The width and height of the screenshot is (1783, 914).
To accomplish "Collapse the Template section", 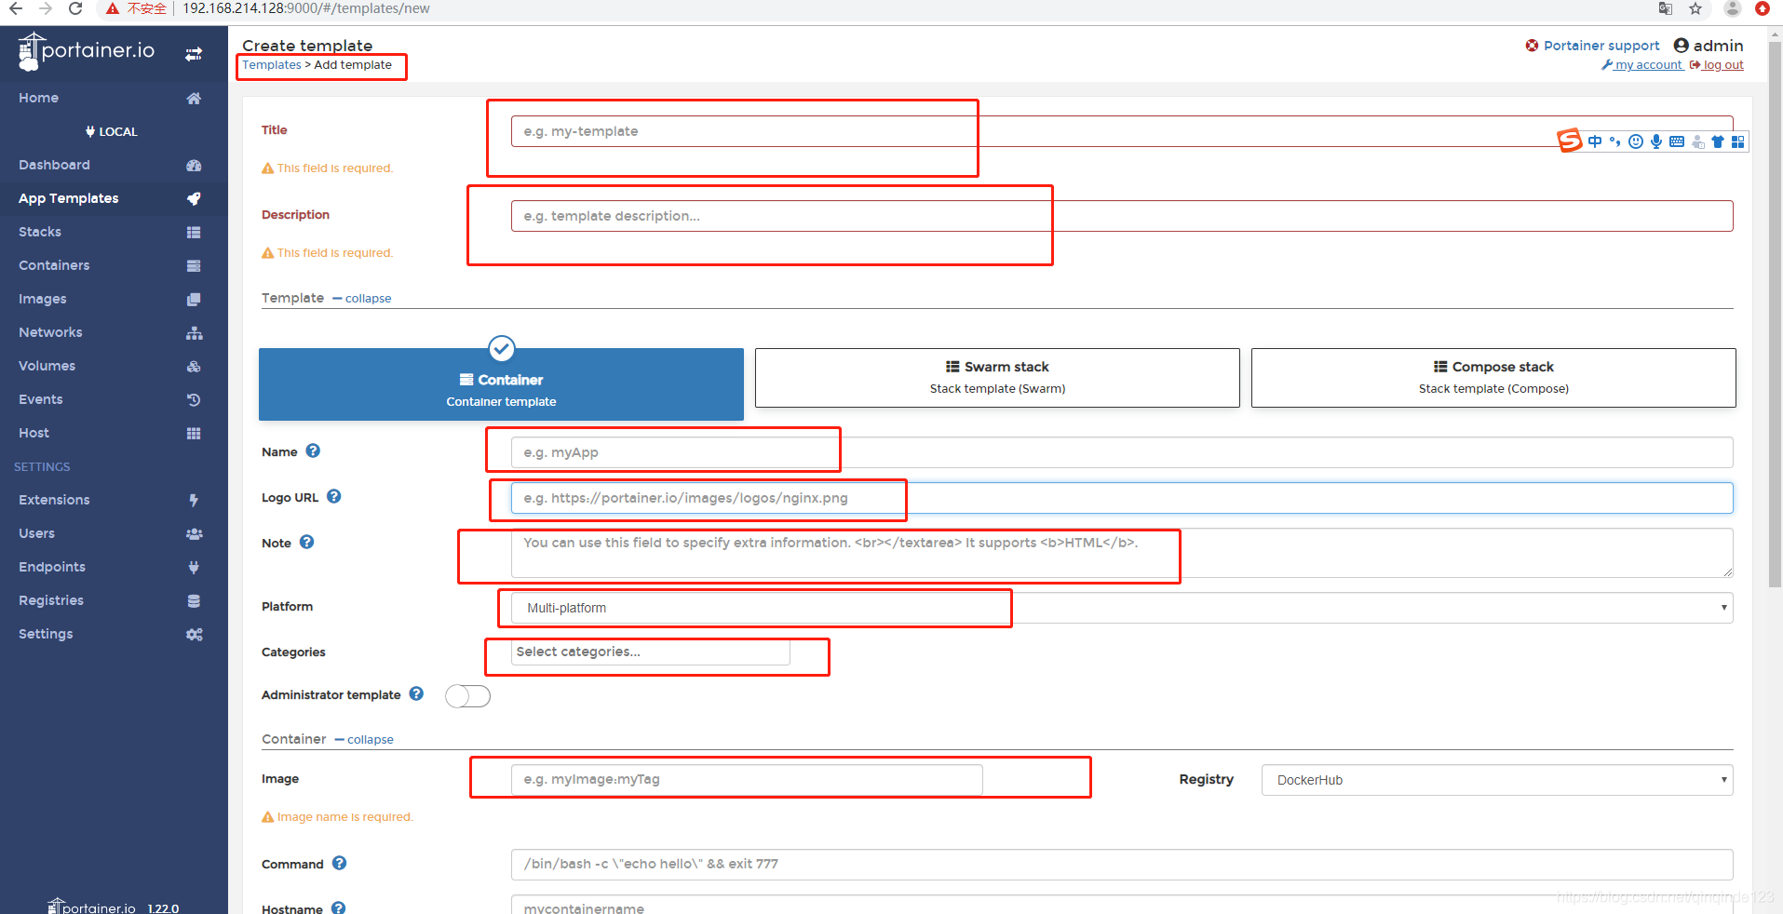I will pyautogui.click(x=362, y=299).
